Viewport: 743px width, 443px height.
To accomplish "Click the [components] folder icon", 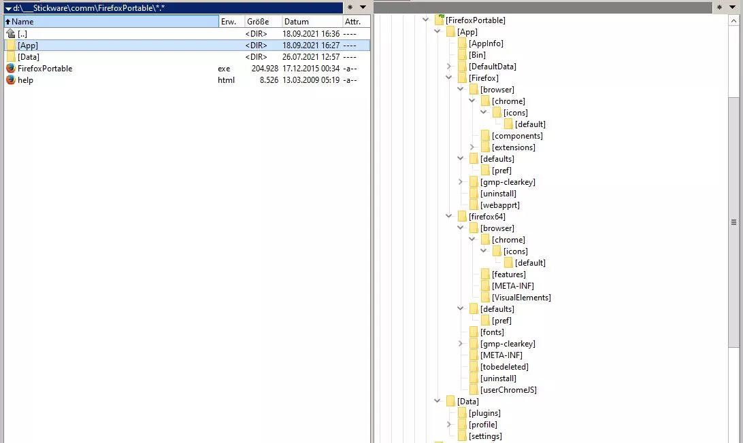I will coord(485,136).
